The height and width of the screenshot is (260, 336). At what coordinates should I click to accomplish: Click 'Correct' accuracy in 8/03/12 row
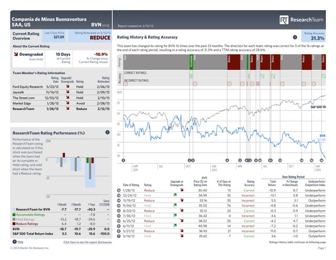click(249, 211)
